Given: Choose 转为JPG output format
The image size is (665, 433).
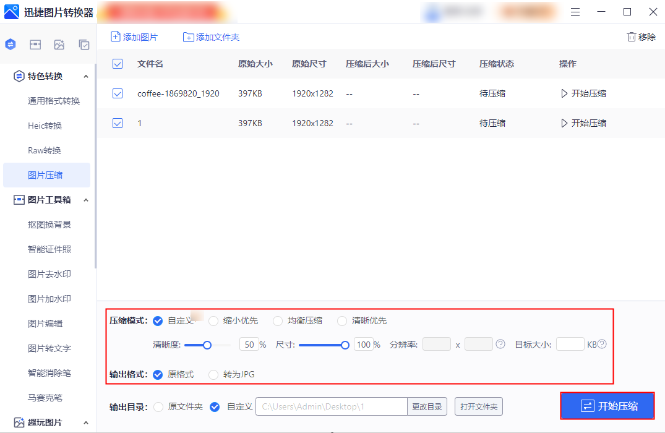Looking at the screenshot, I should pyautogui.click(x=213, y=375).
